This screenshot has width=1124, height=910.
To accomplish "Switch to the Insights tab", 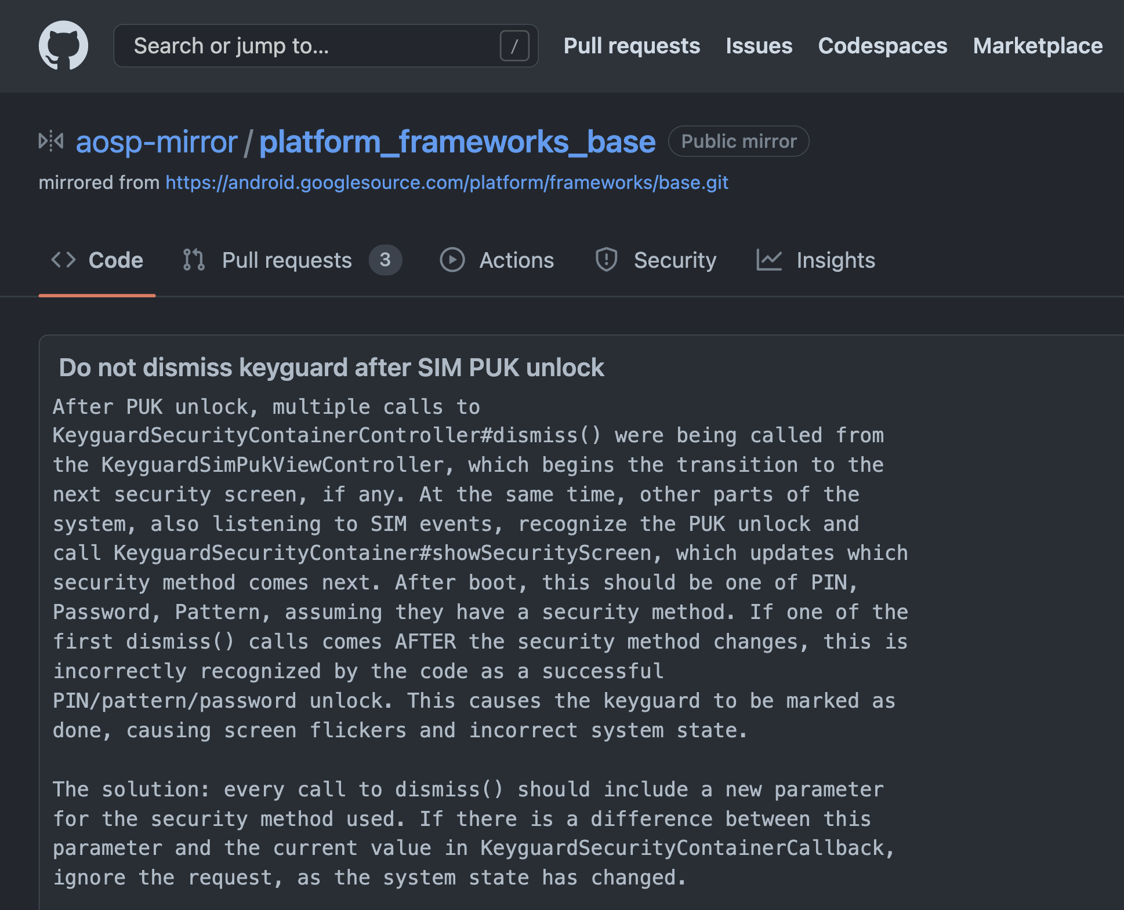I will click(x=835, y=260).
